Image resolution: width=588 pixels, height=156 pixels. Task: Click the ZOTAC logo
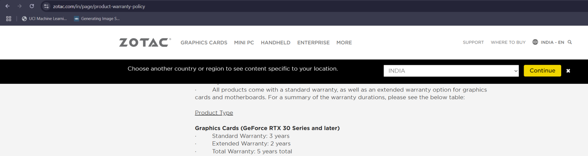[x=145, y=42]
